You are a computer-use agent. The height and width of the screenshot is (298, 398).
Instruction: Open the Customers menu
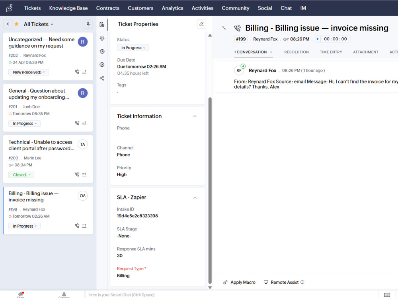[140, 8]
